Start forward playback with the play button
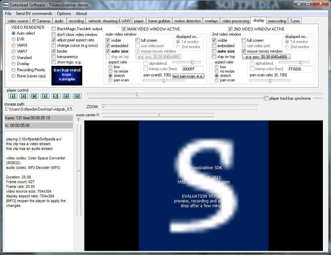The image size is (331, 255). point(45,96)
